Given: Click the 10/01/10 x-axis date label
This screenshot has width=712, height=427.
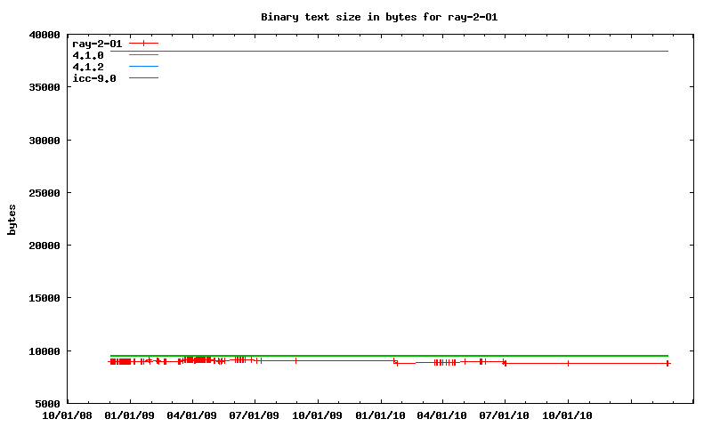Looking at the screenshot, I should pyautogui.click(x=568, y=415).
